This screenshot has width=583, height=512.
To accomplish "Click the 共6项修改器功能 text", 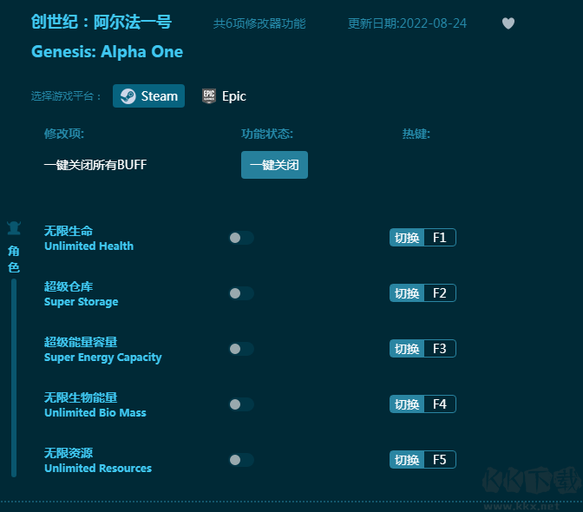I will tap(259, 23).
